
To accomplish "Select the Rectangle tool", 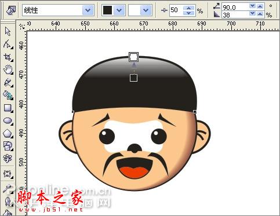I will [x=8, y=108].
